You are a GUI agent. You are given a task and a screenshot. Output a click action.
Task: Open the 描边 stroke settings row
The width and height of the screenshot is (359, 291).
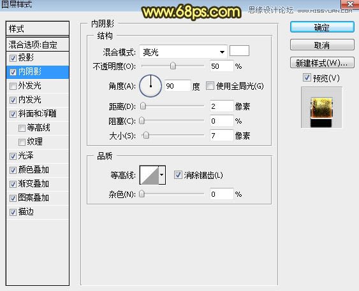click(38, 213)
